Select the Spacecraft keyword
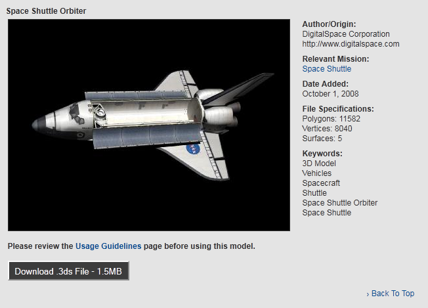428x308 pixels. point(321,183)
